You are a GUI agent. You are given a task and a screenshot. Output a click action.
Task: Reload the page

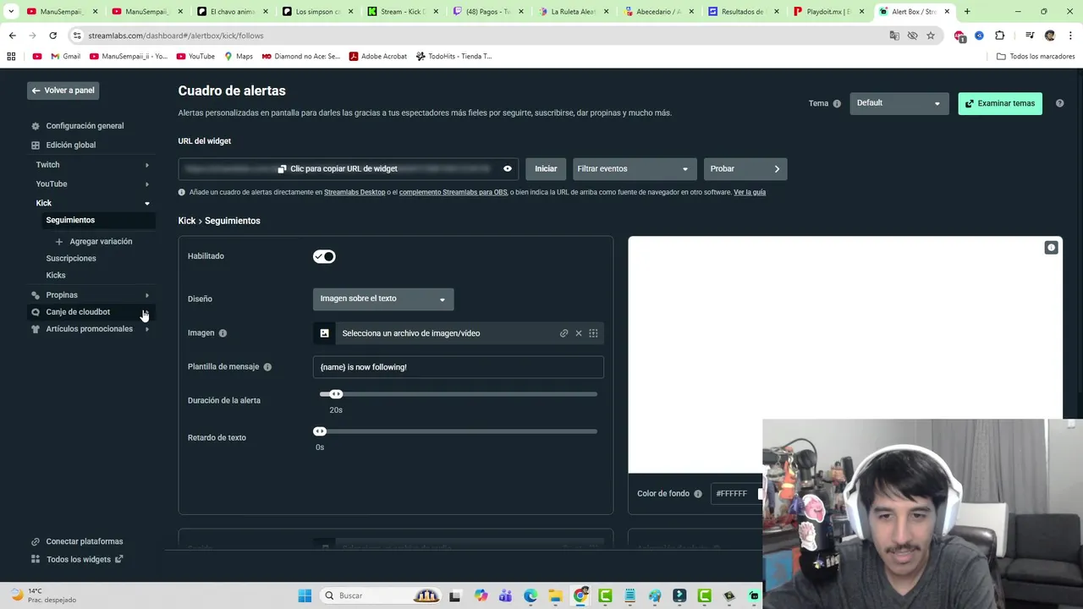tap(52, 36)
